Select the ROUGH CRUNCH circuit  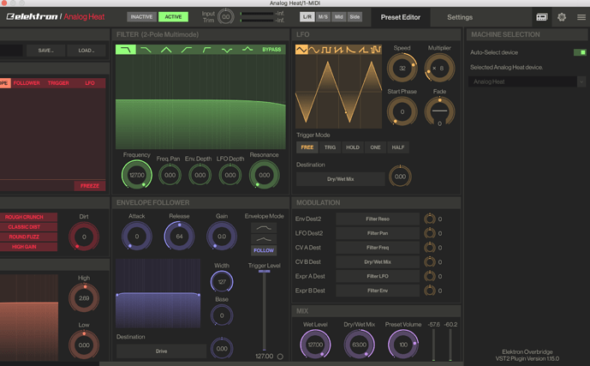click(x=28, y=217)
